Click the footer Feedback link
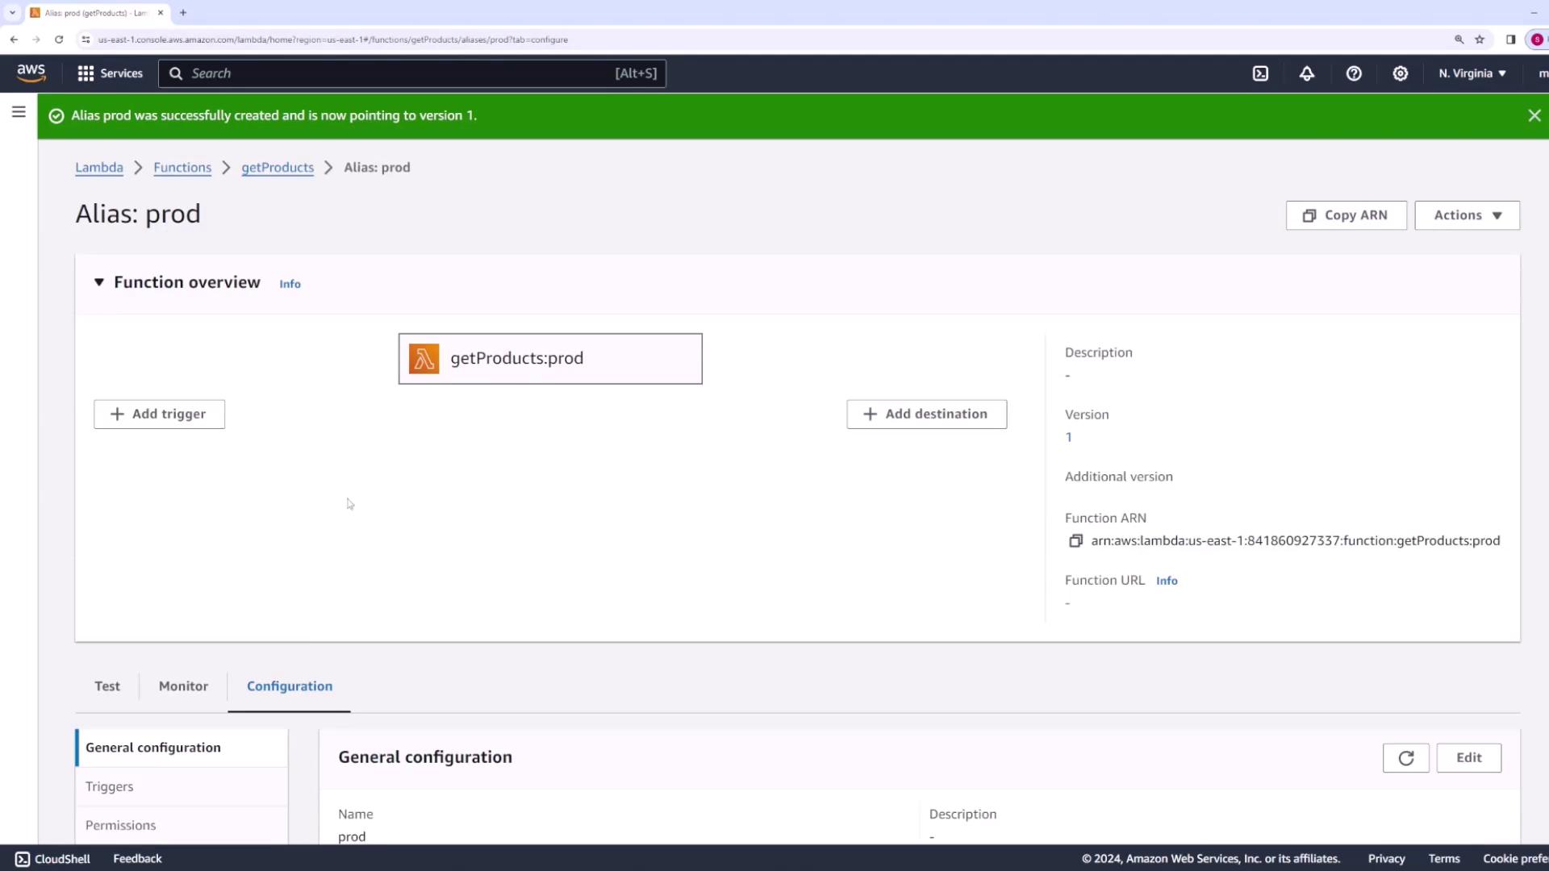 tap(137, 859)
